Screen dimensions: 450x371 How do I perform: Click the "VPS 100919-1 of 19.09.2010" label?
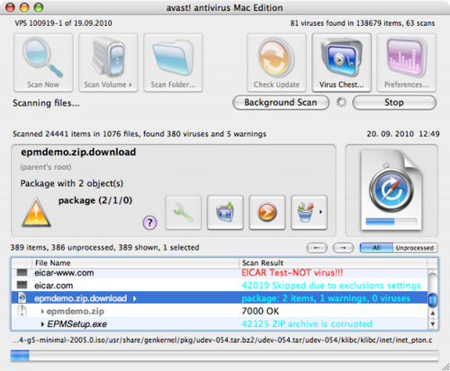click(63, 23)
